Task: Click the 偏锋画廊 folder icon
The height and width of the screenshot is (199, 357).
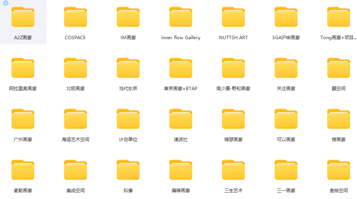Action: pos(180,170)
